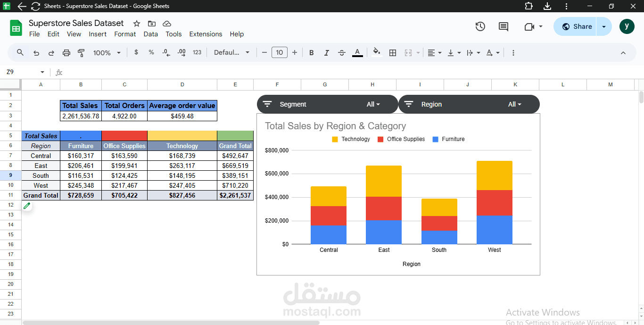644x325 pixels.
Task: Select the Grand Total cell $2,261,537
Action: pyautogui.click(x=235, y=195)
